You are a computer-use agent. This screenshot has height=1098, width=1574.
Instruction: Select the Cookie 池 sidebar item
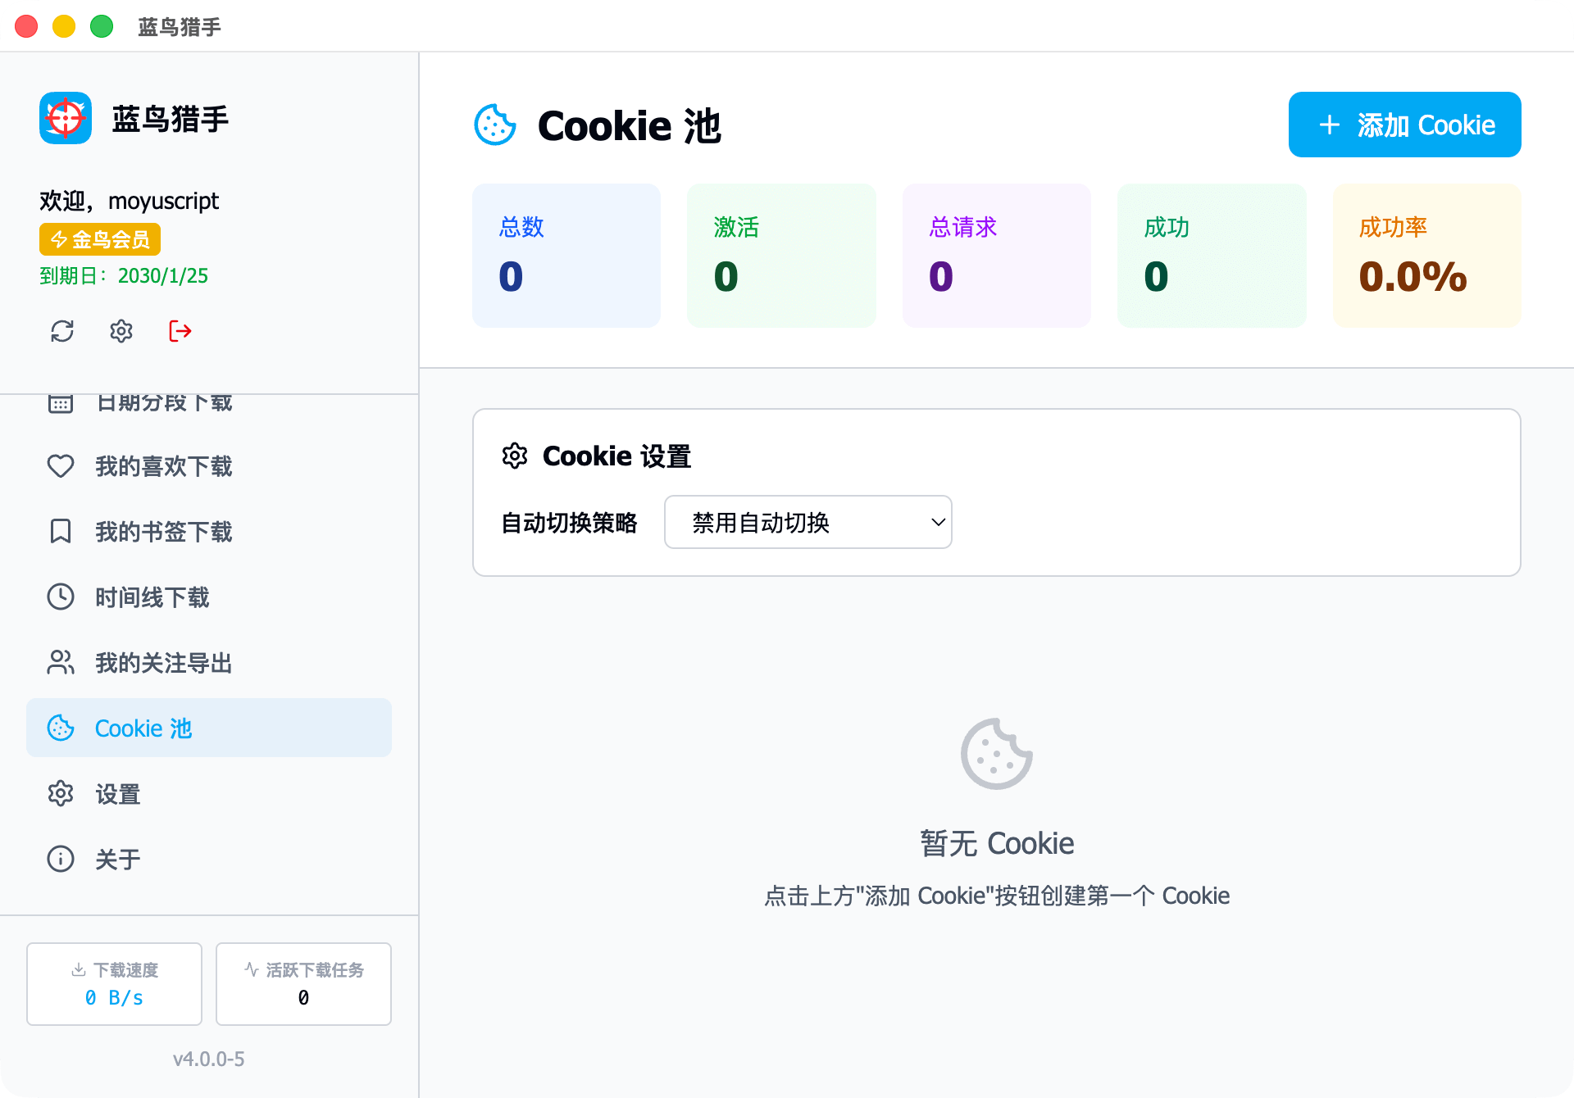pos(209,728)
